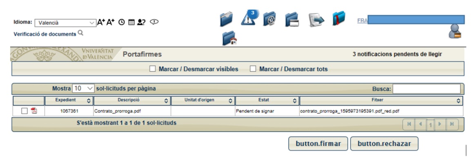Open PDF icon in row 1067361
This screenshot has width=472, height=159.
pyautogui.click(x=34, y=110)
